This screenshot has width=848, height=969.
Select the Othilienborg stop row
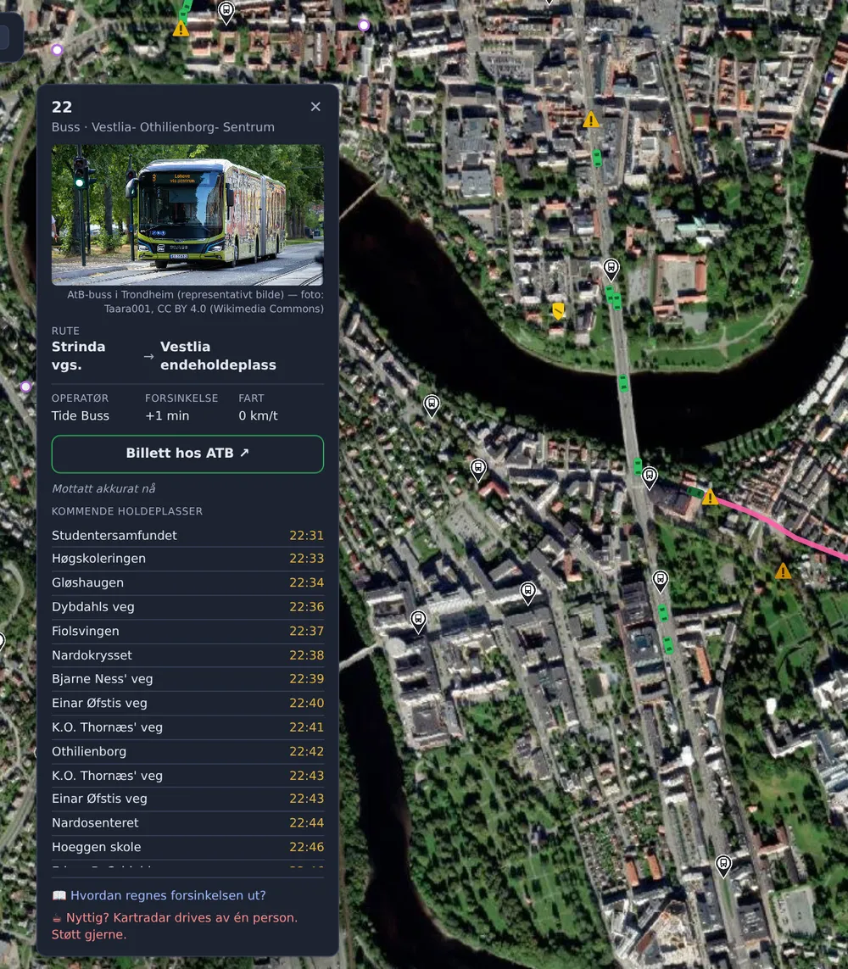tap(187, 751)
